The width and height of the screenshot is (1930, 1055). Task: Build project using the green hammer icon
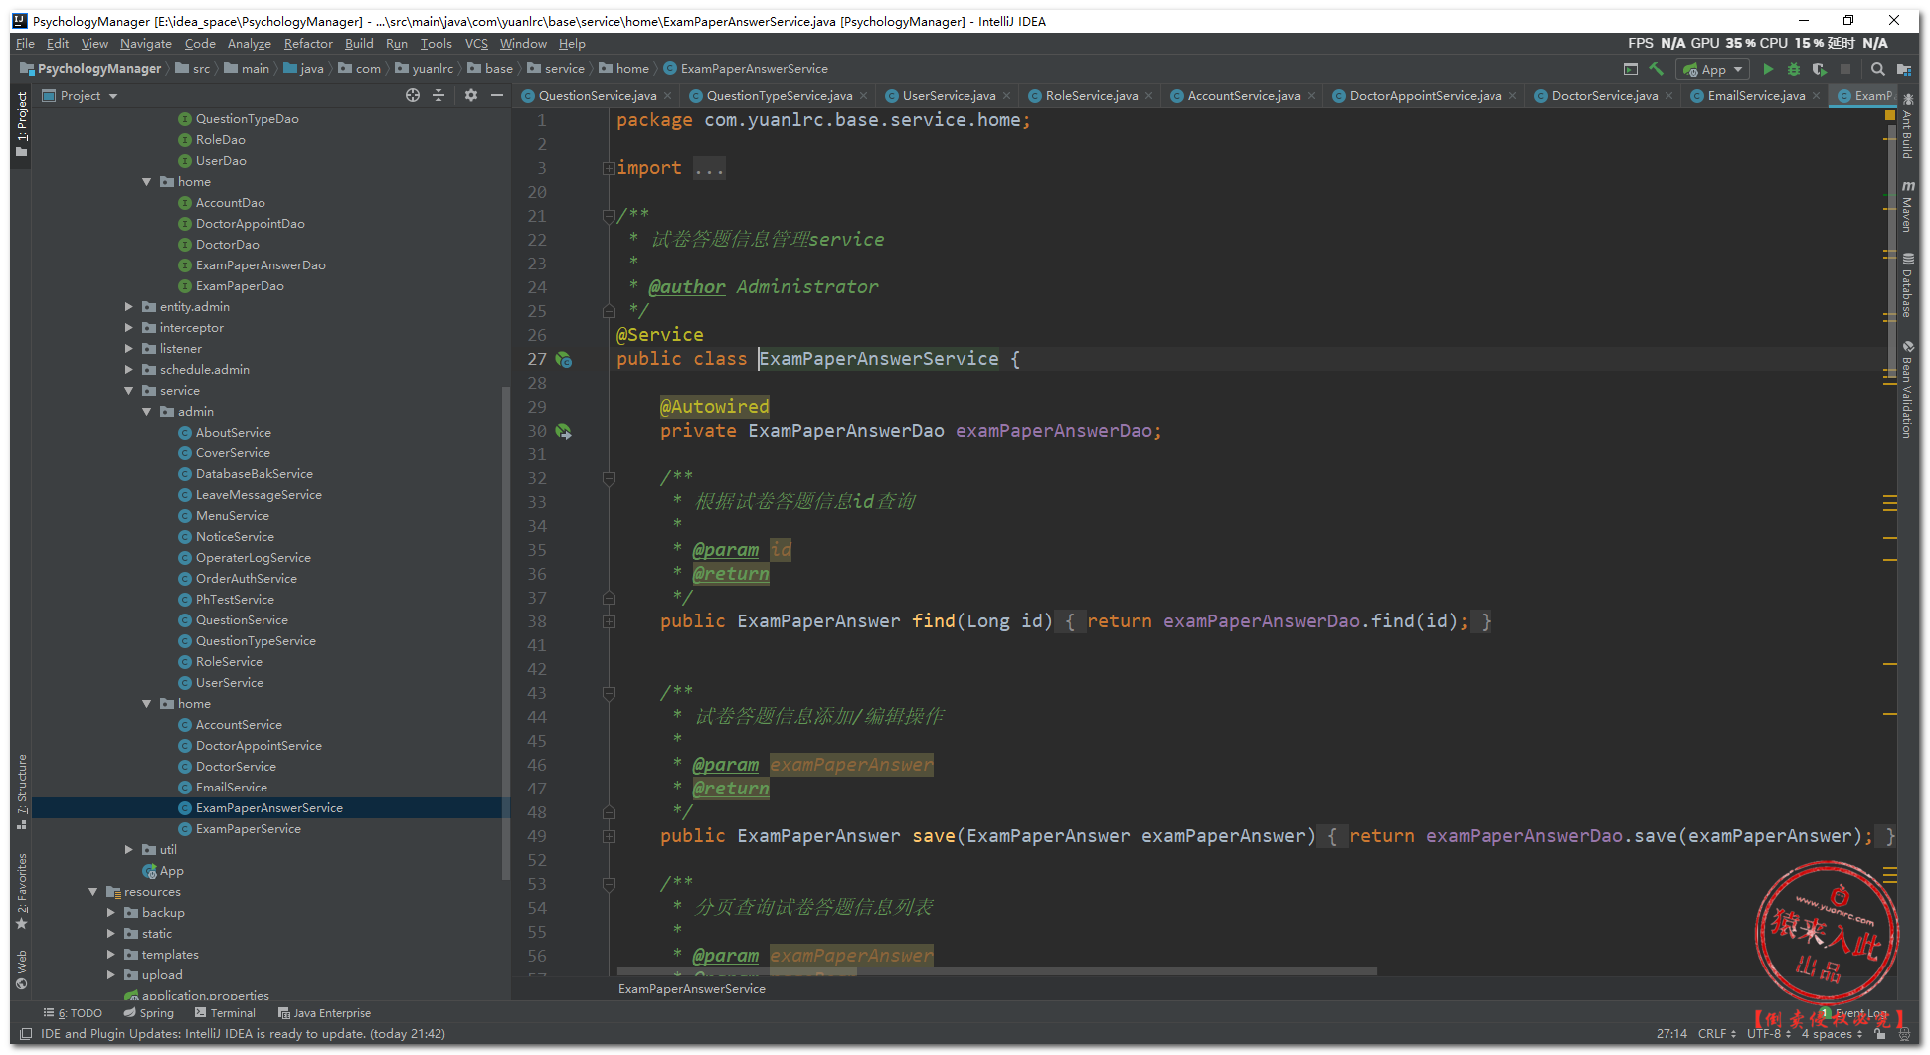click(1656, 69)
